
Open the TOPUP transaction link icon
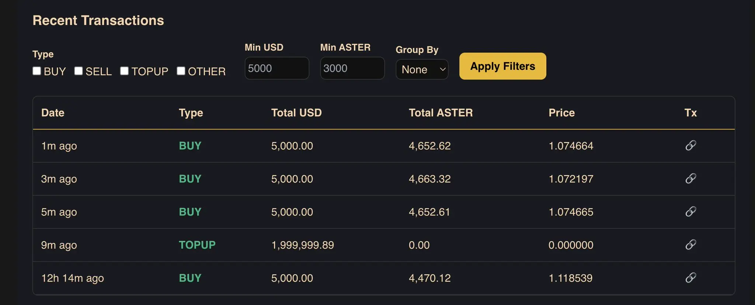(x=690, y=245)
